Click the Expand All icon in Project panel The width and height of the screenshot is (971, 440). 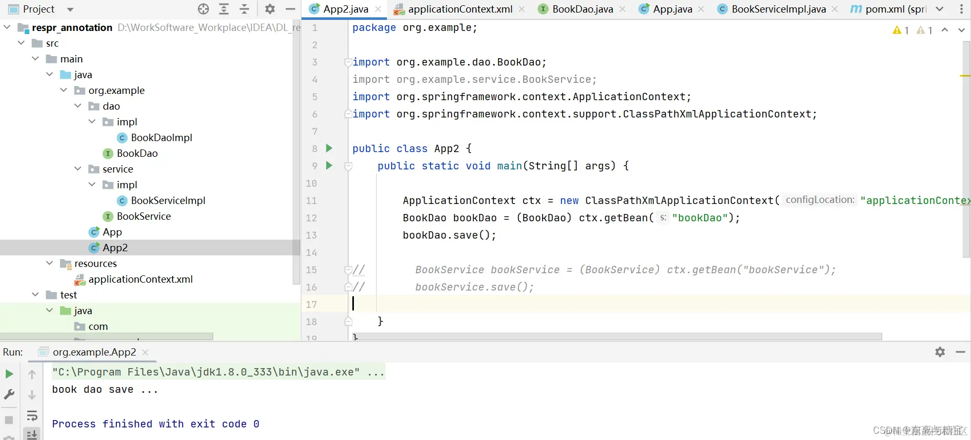pos(224,9)
